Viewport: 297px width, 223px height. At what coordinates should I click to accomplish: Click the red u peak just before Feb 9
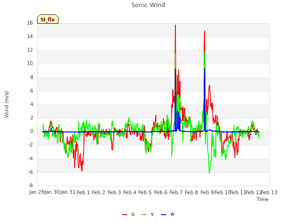coord(205,31)
